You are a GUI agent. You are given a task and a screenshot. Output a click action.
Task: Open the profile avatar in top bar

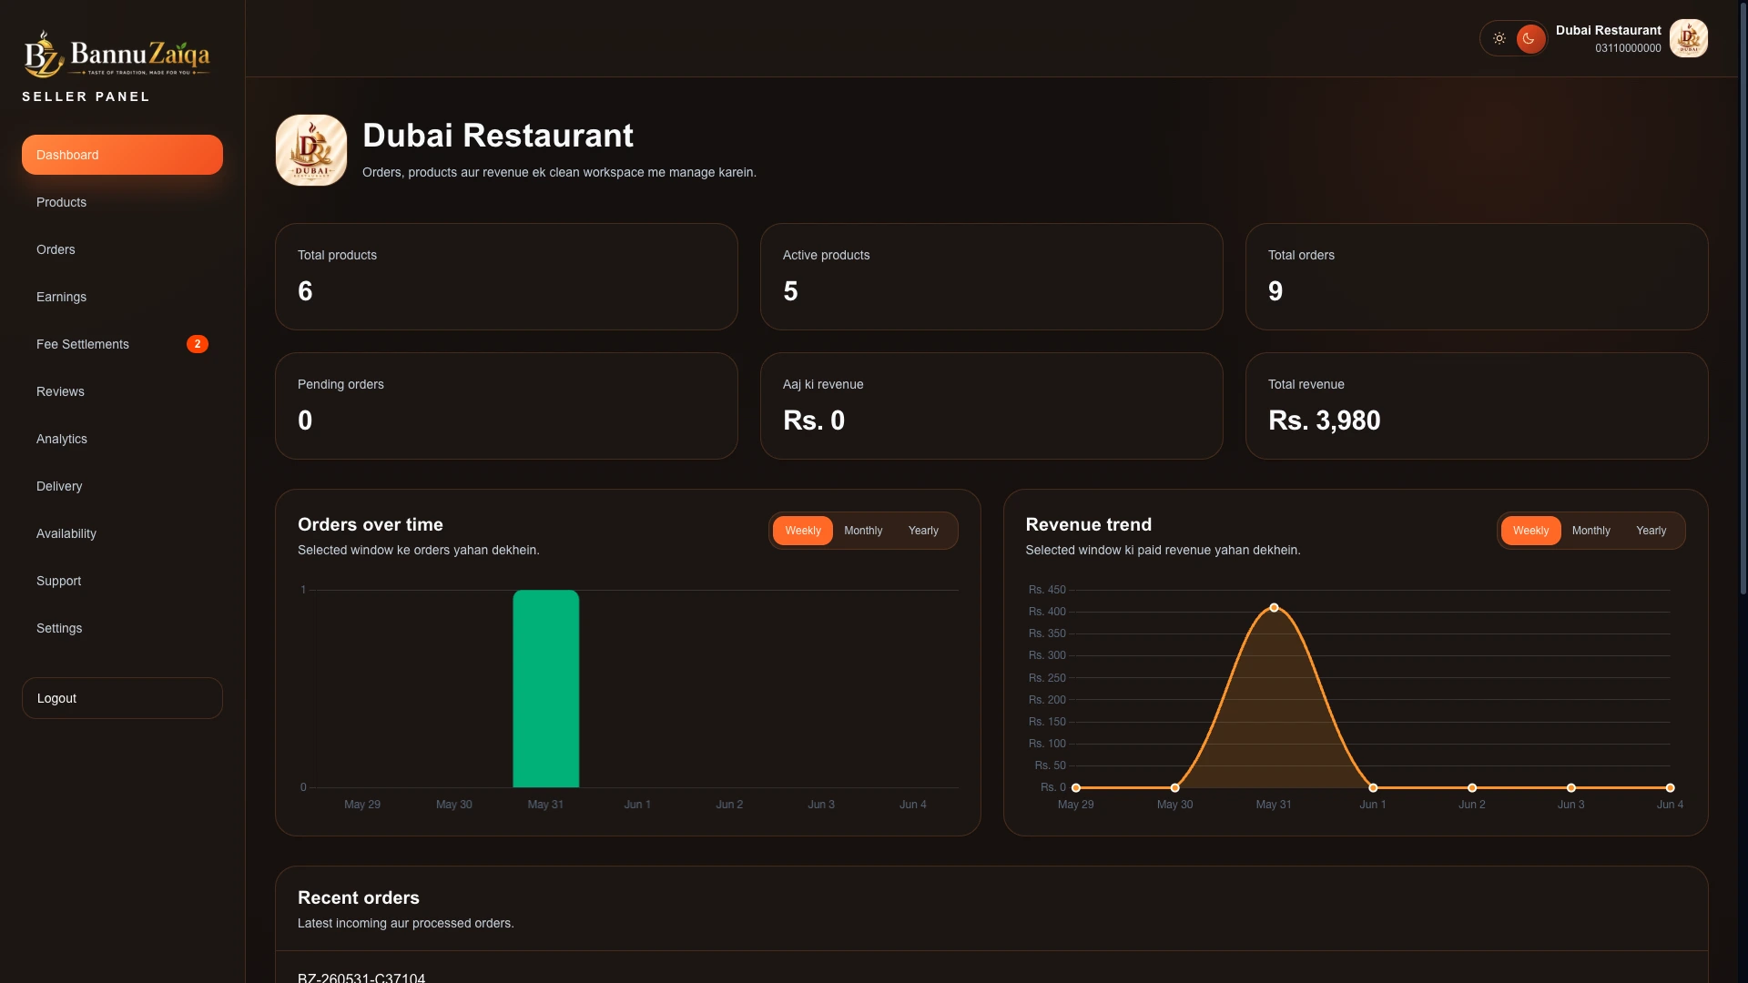[1689, 38]
